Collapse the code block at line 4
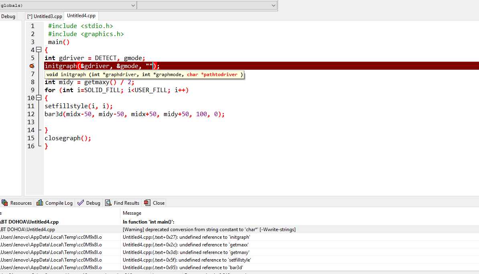This screenshot has width=479, height=274. 39,50
